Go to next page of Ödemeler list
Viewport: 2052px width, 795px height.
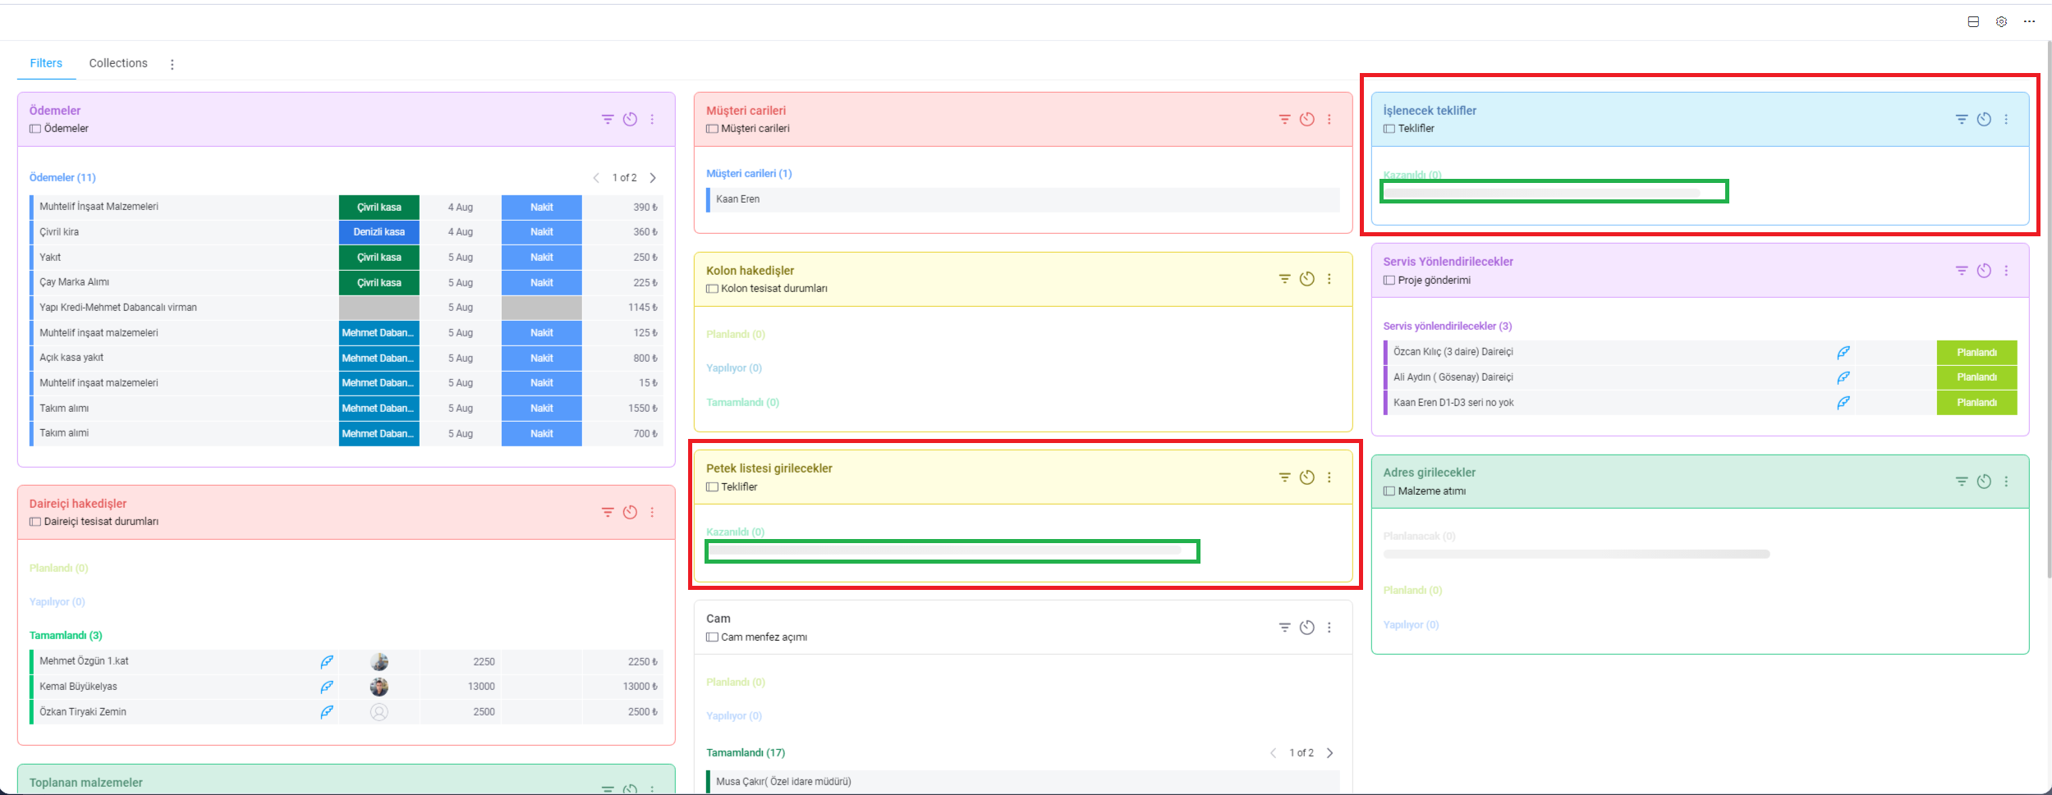[653, 177]
